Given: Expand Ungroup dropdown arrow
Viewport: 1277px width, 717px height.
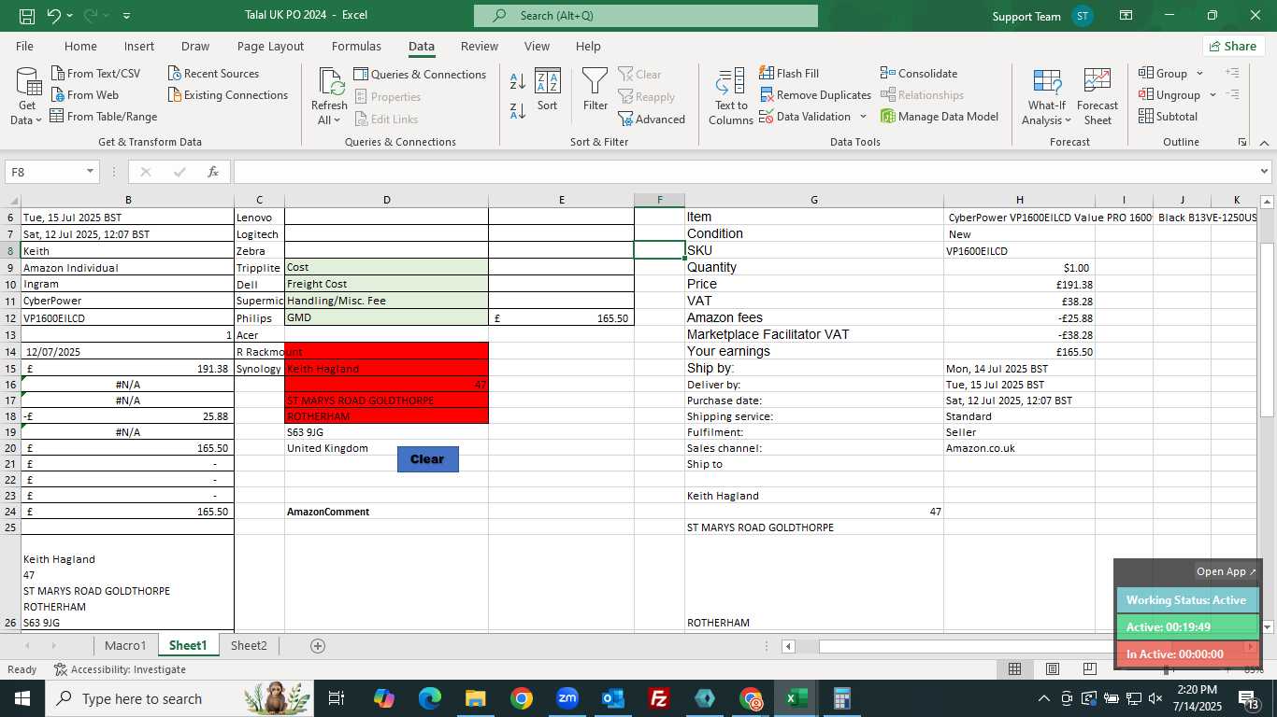Looking at the screenshot, I should point(1212,94).
